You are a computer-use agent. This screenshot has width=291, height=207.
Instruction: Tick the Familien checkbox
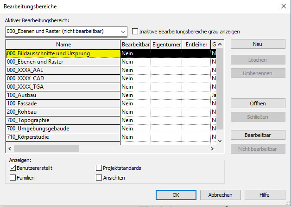[x=13, y=177]
